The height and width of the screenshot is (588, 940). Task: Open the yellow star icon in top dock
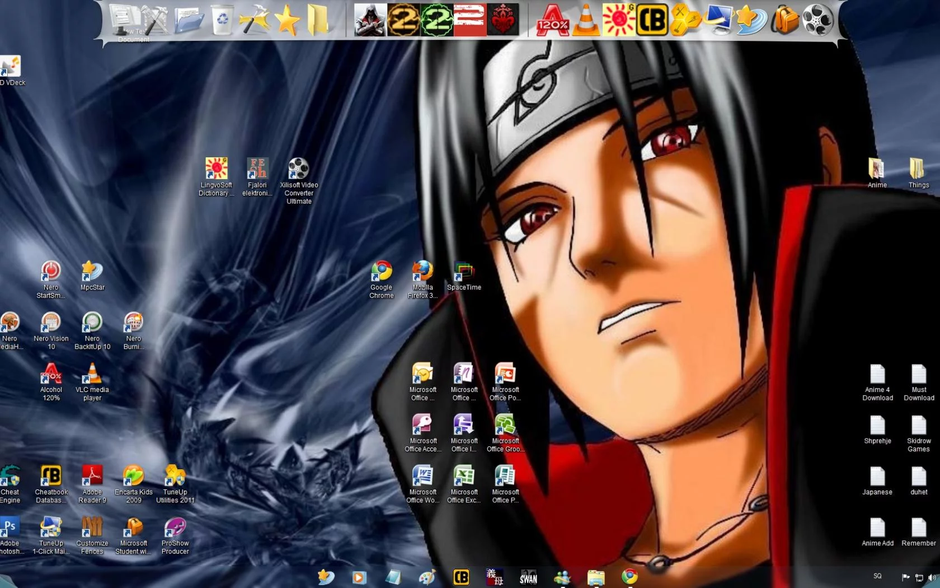(x=286, y=21)
